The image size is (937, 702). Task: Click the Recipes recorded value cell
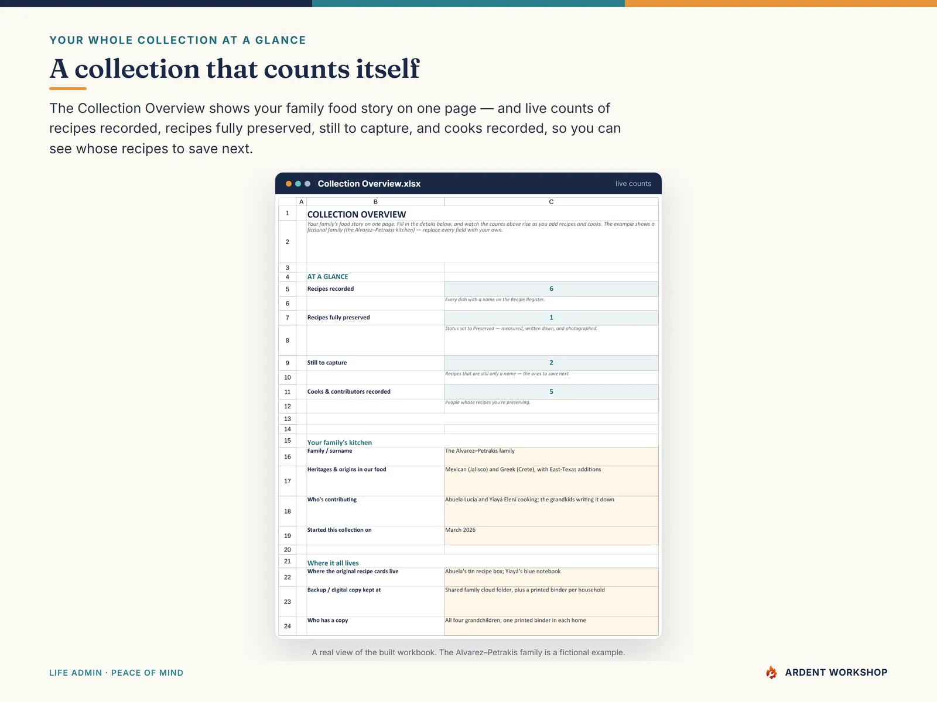551,289
